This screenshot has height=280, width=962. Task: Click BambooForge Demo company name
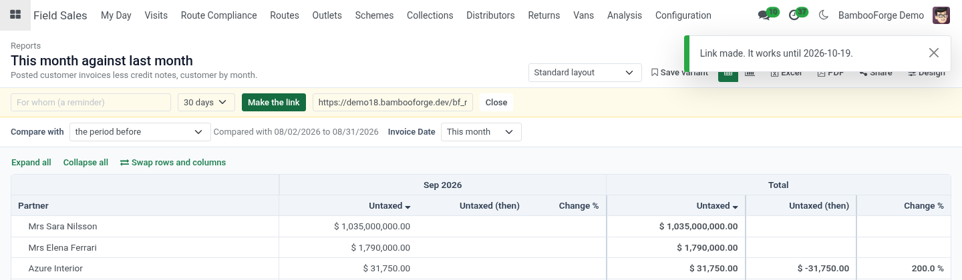[881, 15]
